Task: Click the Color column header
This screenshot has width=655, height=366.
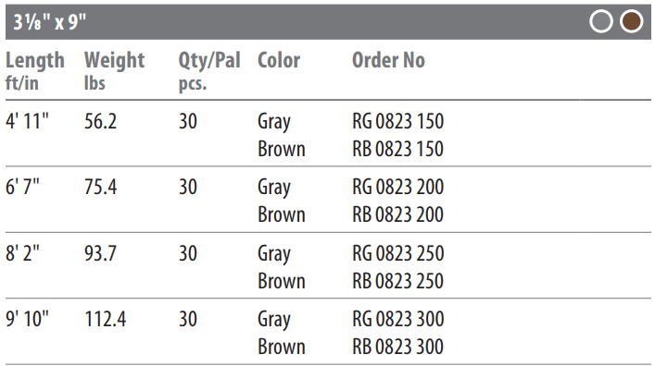Action: click(x=279, y=60)
